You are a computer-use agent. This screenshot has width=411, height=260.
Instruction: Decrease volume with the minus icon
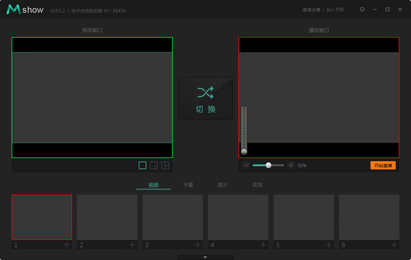coord(246,165)
